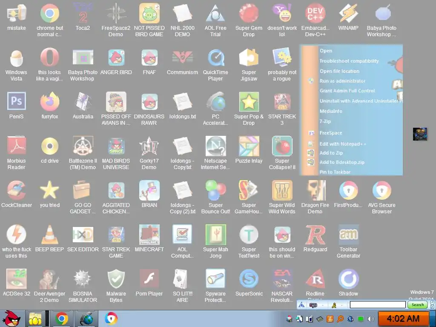This screenshot has height=327, width=436.
Task: Click the AIM running man icon
Action: click(x=334, y=305)
